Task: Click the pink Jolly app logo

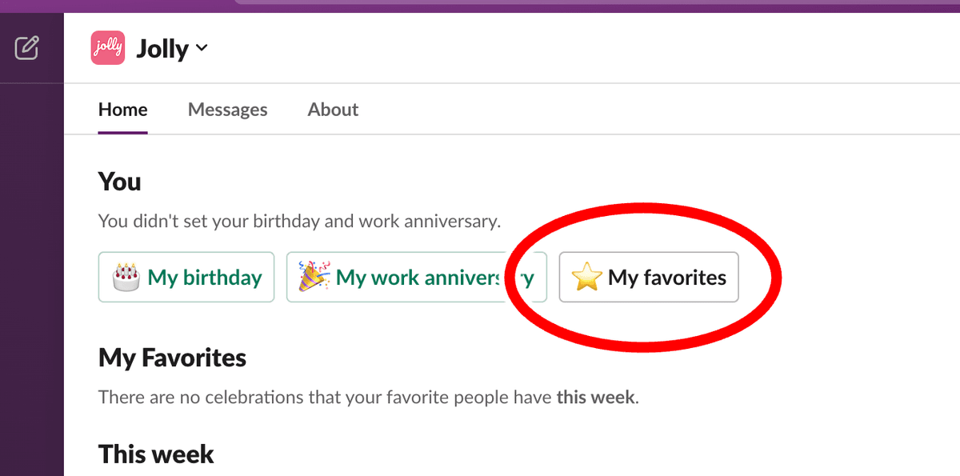Action: [107, 48]
